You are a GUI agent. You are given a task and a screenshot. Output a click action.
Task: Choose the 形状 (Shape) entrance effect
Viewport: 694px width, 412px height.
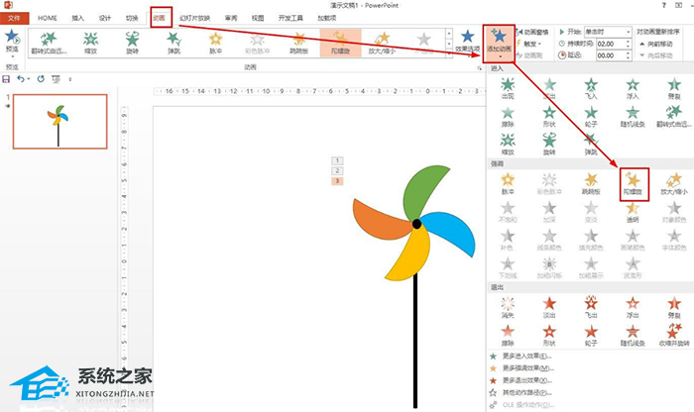pos(549,116)
